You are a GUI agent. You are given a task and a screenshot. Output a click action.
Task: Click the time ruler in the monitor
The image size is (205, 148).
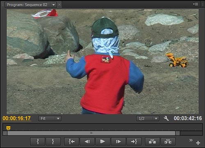(x=102, y=127)
